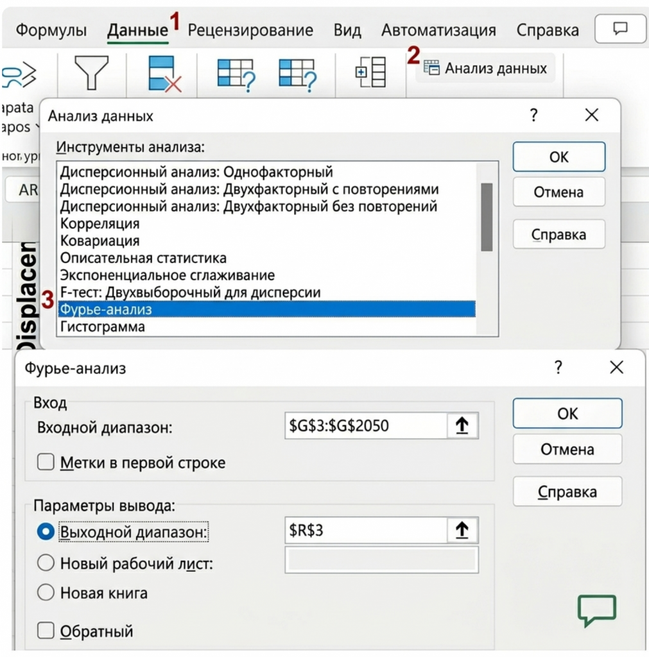Select Экспоненциальное сглаживание item
This screenshot has height=657, width=649.
tap(266, 275)
